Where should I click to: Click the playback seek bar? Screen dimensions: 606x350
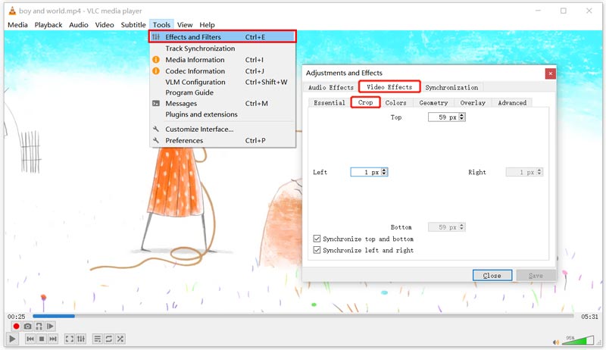pyautogui.click(x=303, y=316)
